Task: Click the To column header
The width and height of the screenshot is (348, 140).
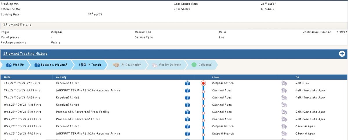Action: 297,77
